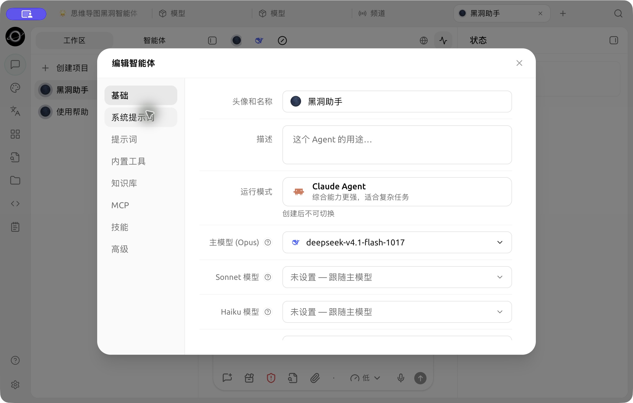Switch to the 工作区 tab
This screenshot has width=633, height=403.
[x=74, y=41]
